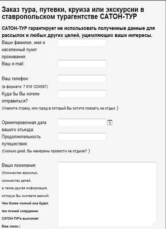Click the 'Ваш телефон:' label
166x229 pixels.
point(15,79)
